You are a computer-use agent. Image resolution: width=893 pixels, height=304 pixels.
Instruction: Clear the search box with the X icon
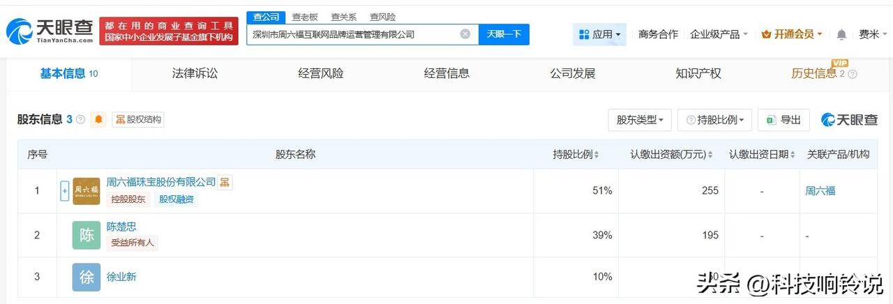coord(465,33)
